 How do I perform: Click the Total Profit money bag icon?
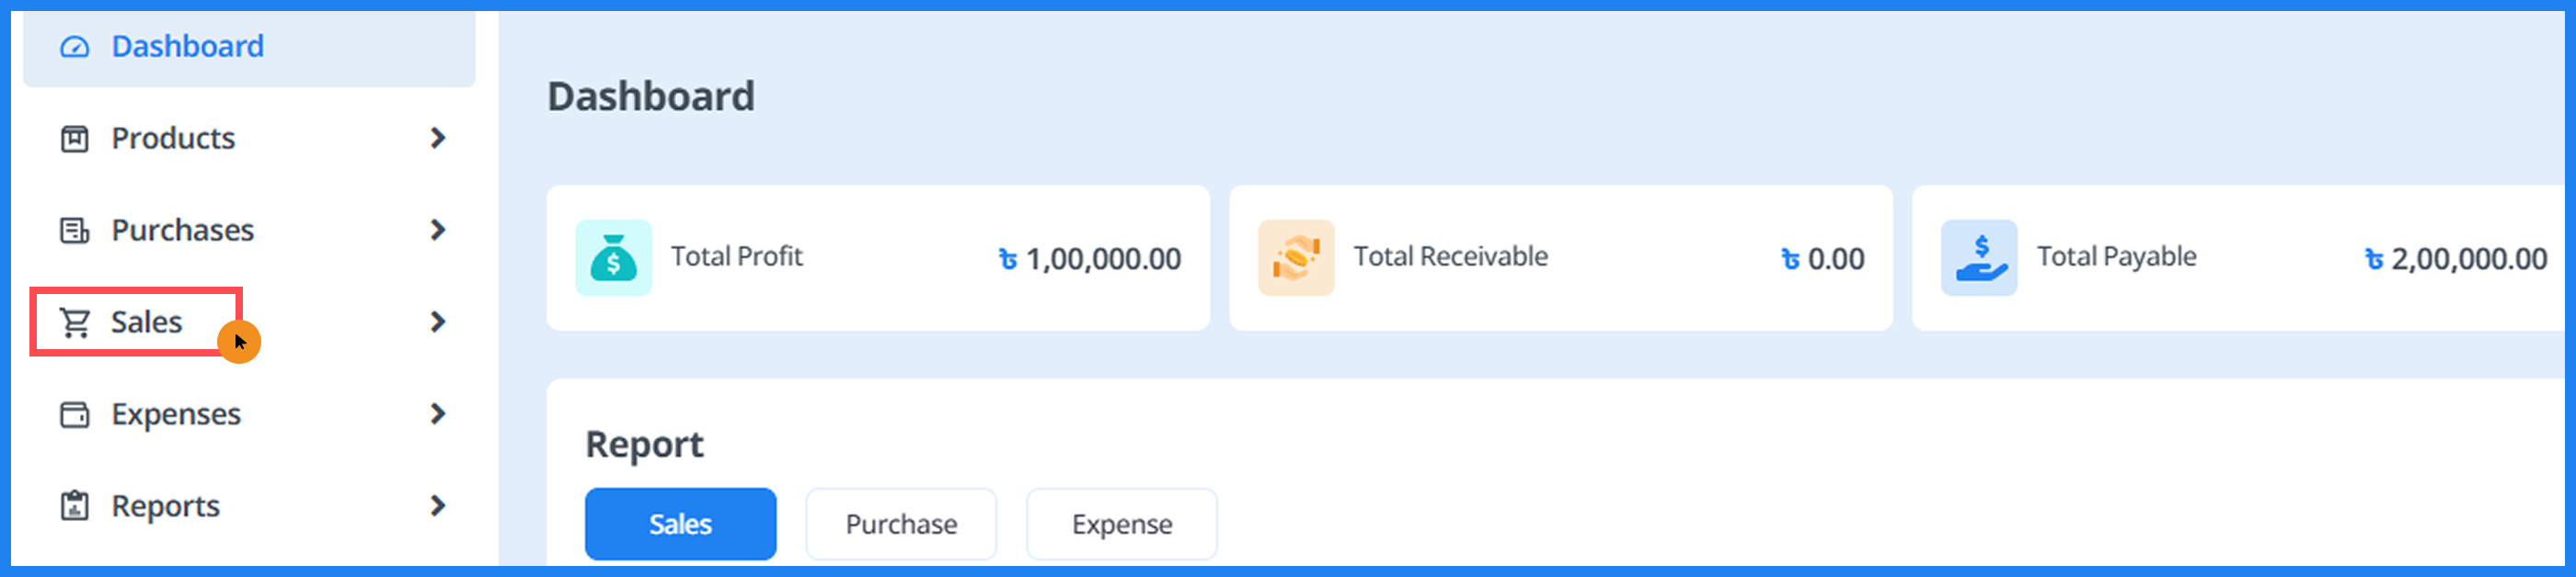[613, 257]
